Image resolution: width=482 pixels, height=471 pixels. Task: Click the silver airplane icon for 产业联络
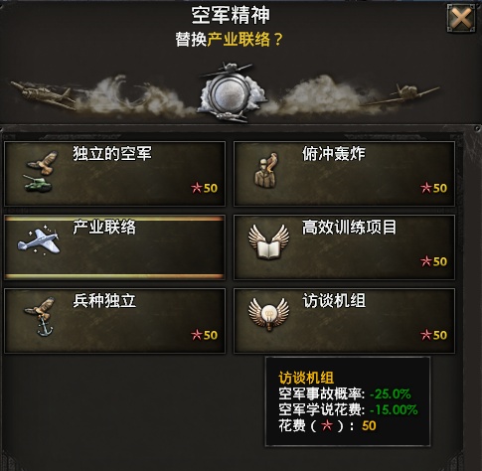[39, 241]
